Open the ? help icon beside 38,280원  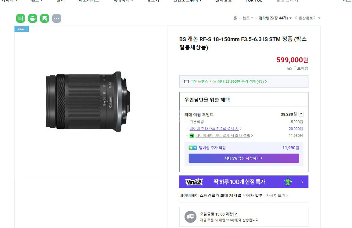pyautogui.click(x=301, y=114)
